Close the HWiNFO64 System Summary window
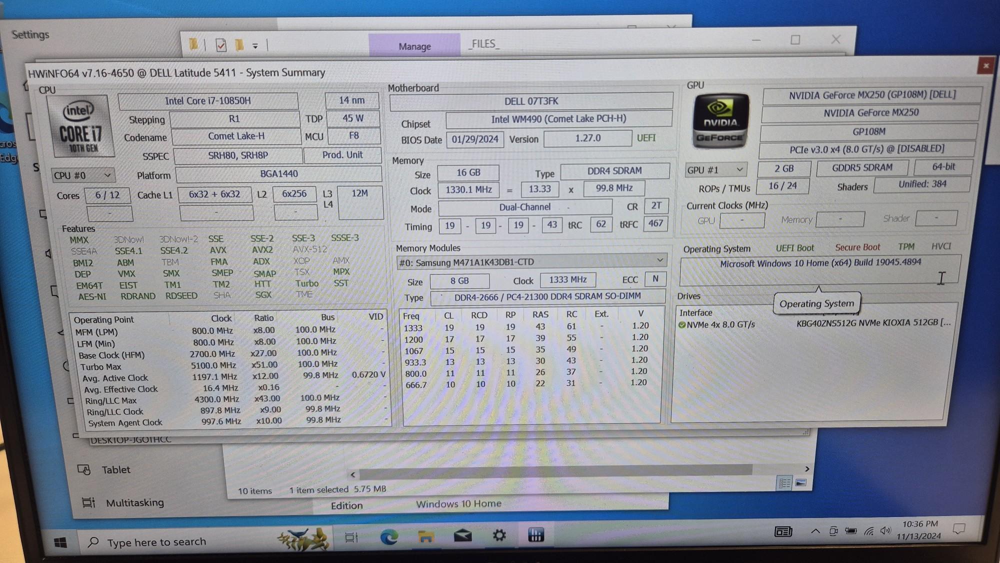 985,65
